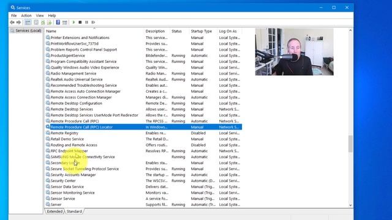Select SAMSUNG Mobile Connectivity Service
The image size is (392, 220).
click(83, 157)
